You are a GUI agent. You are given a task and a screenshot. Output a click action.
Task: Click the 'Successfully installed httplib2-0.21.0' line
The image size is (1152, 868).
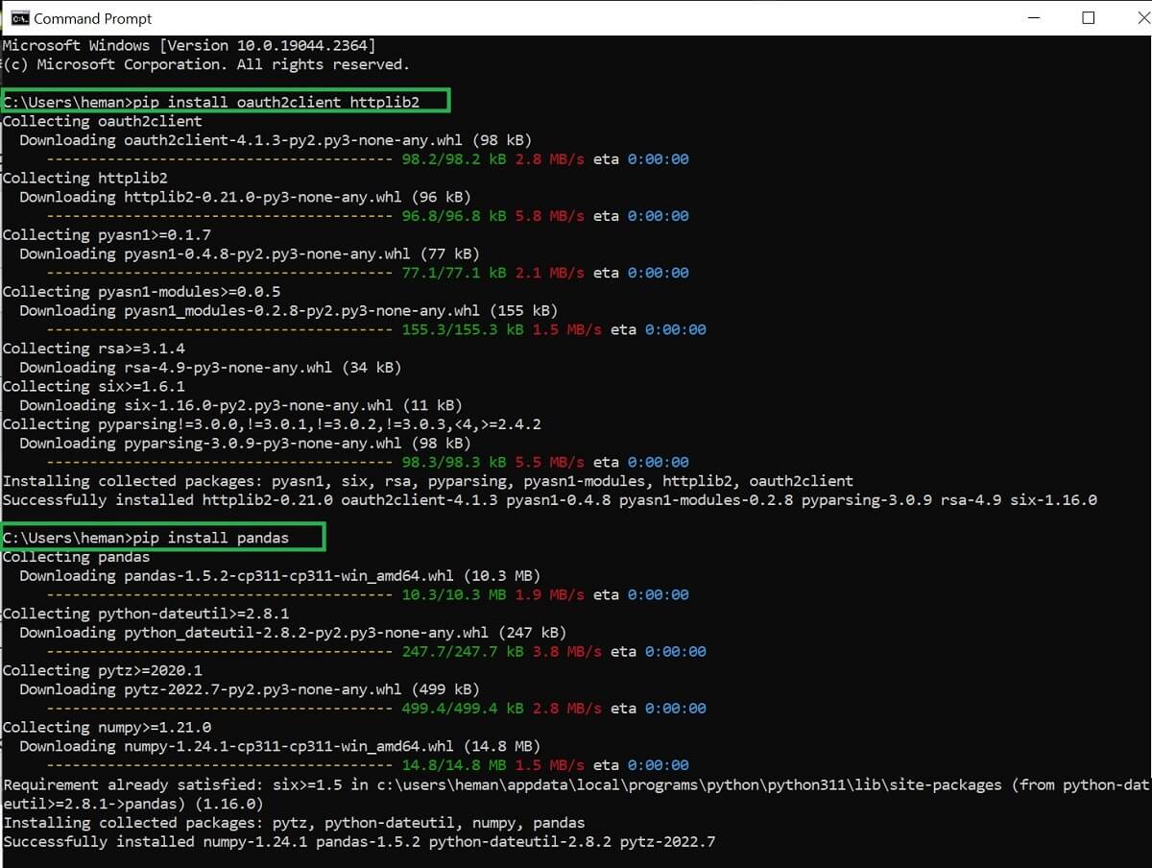(x=550, y=499)
